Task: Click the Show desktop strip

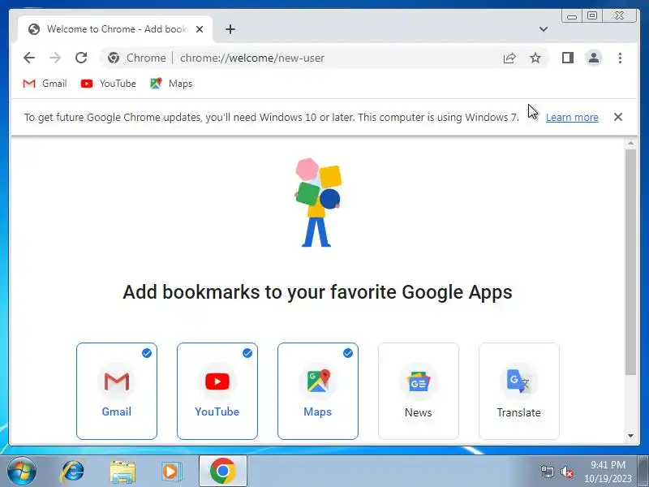Action: coord(643,472)
